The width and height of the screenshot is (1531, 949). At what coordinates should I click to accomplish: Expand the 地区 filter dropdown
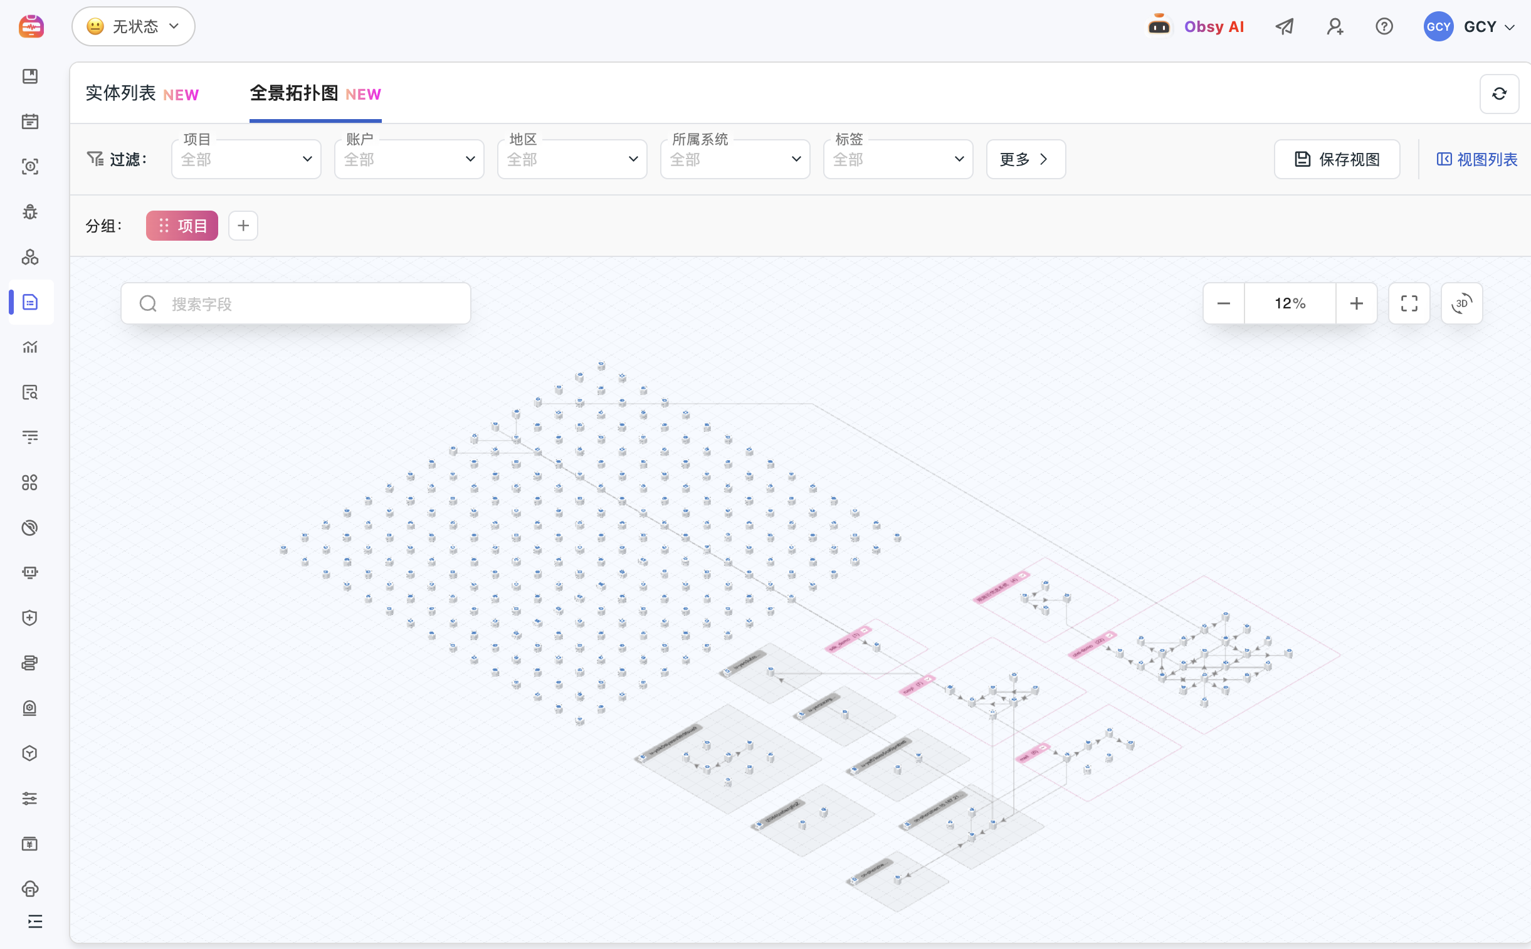572,159
